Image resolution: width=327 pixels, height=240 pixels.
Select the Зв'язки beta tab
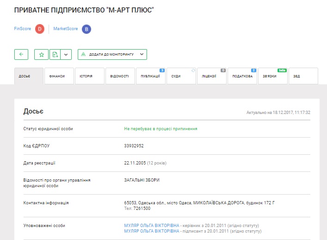(272, 76)
